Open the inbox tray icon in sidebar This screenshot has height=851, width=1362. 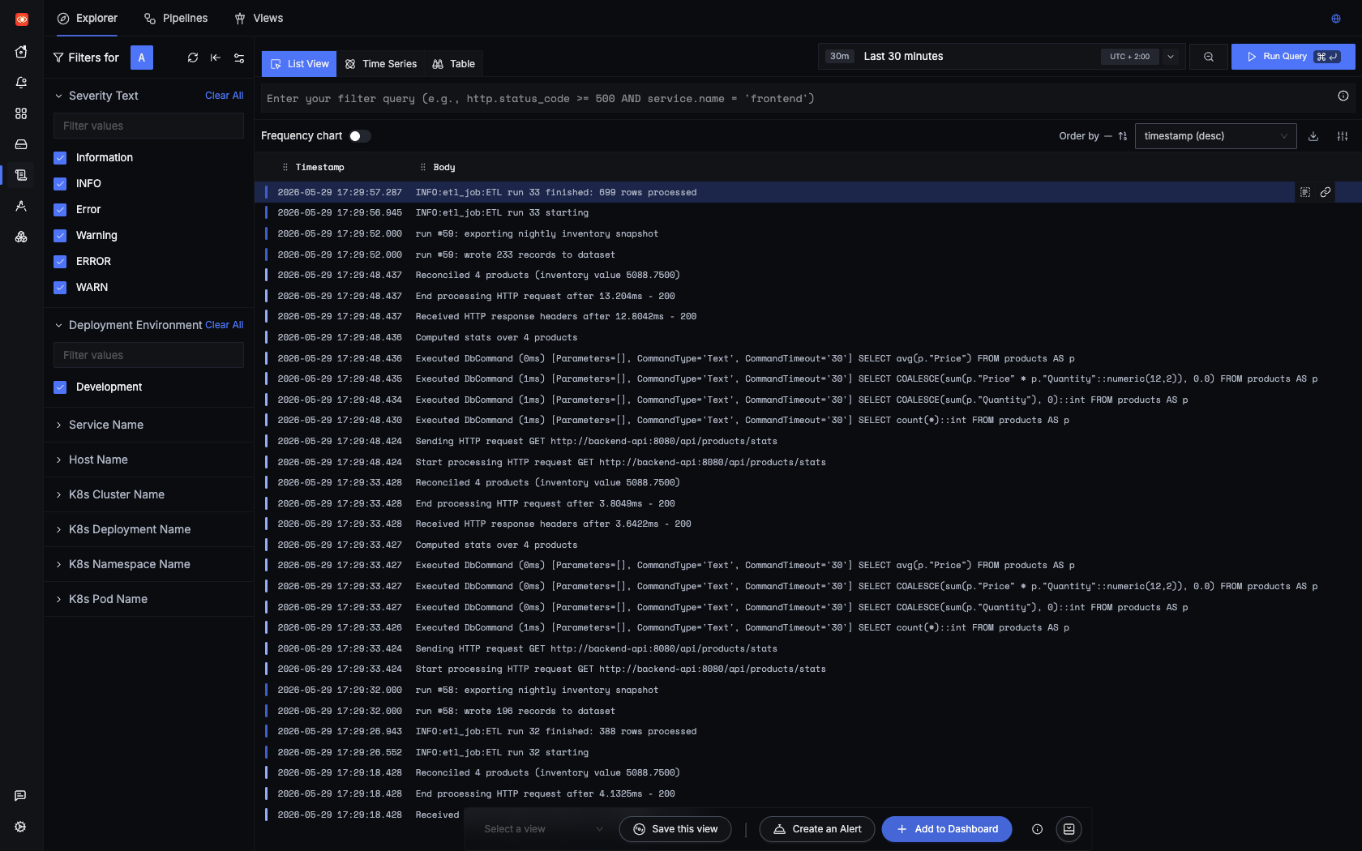click(21, 144)
